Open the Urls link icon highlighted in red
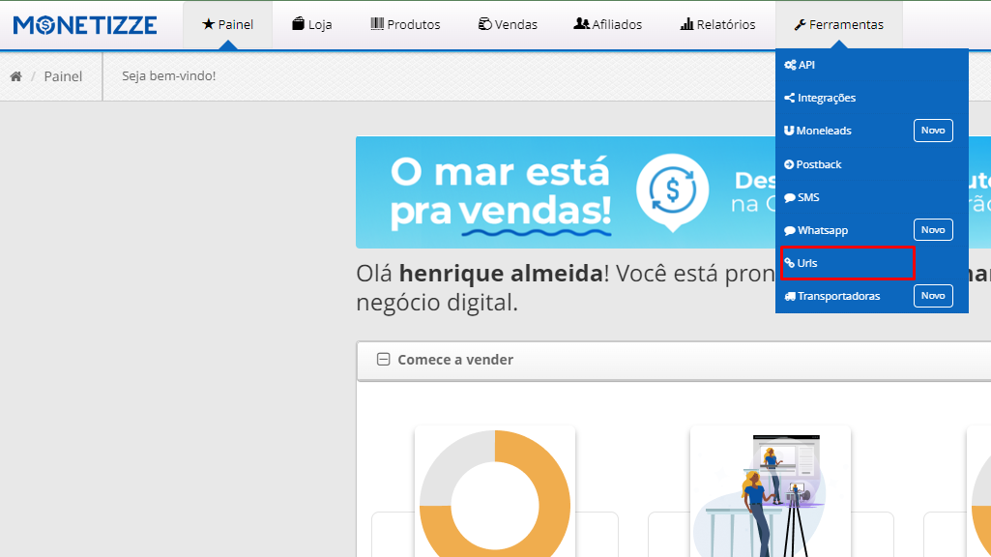991x557 pixels. point(791,262)
